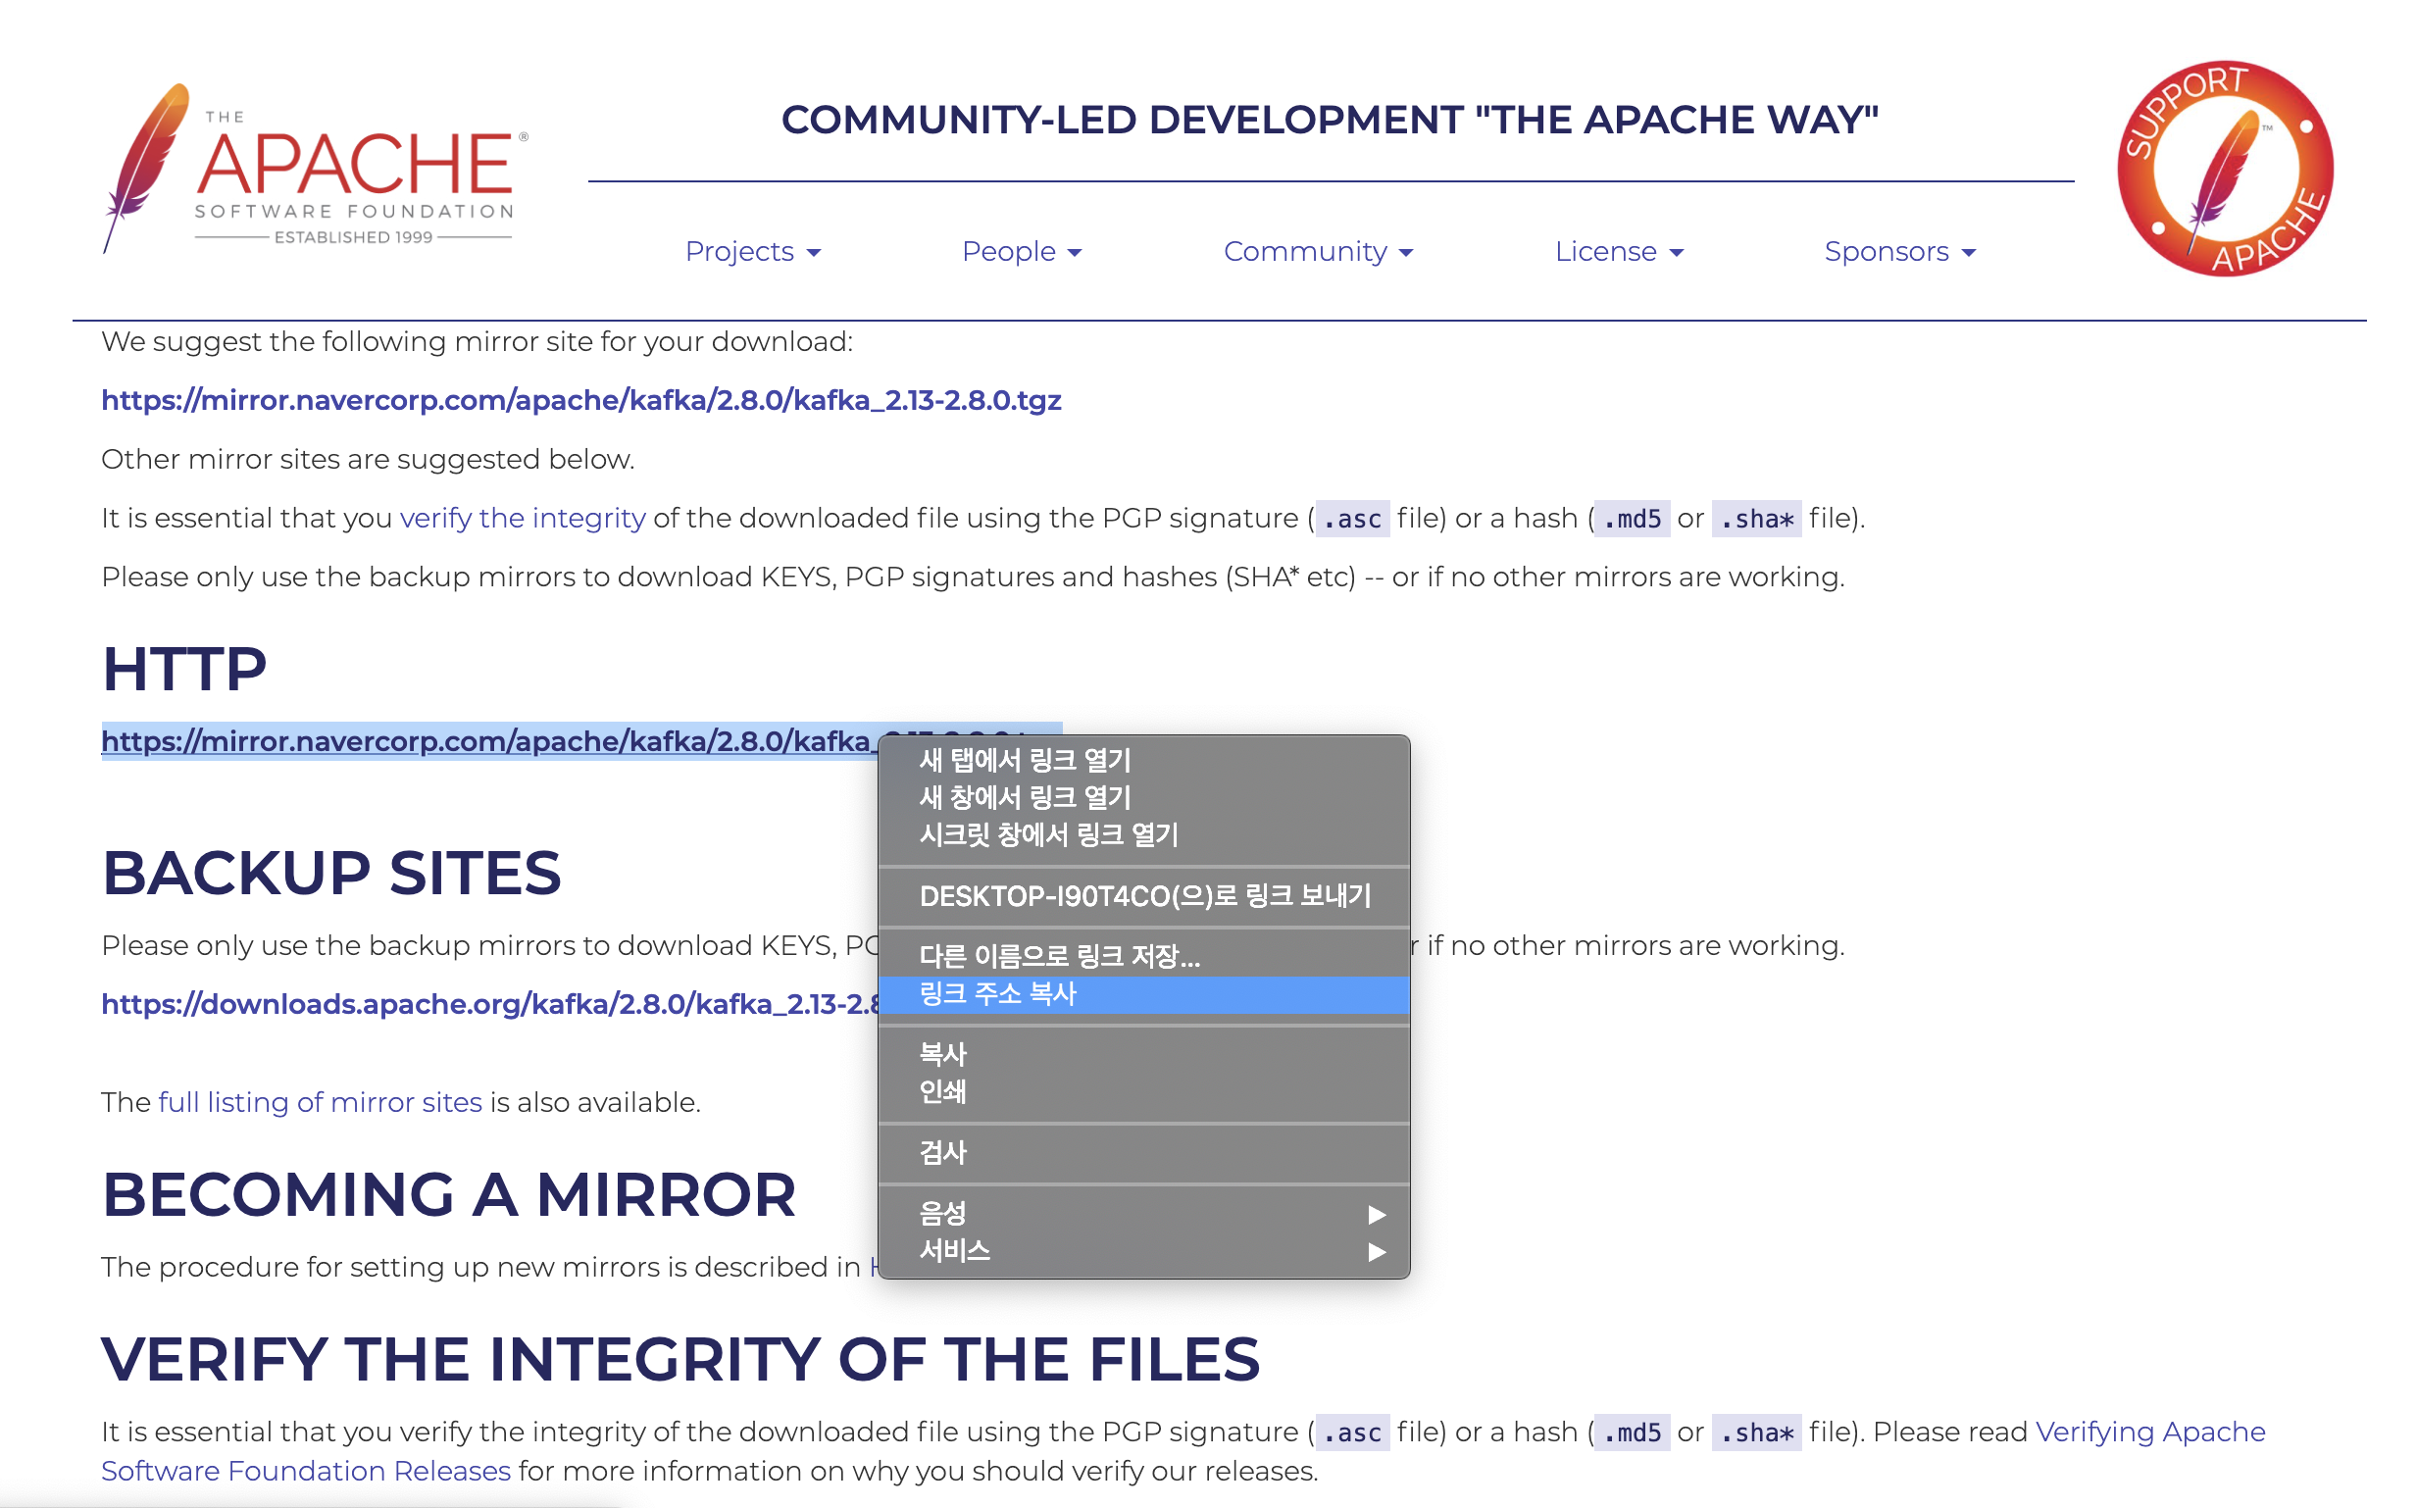Expand the Sponsors dropdown menu
Screen dimensions: 2416x1508
pyautogui.click(x=1898, y=251)
